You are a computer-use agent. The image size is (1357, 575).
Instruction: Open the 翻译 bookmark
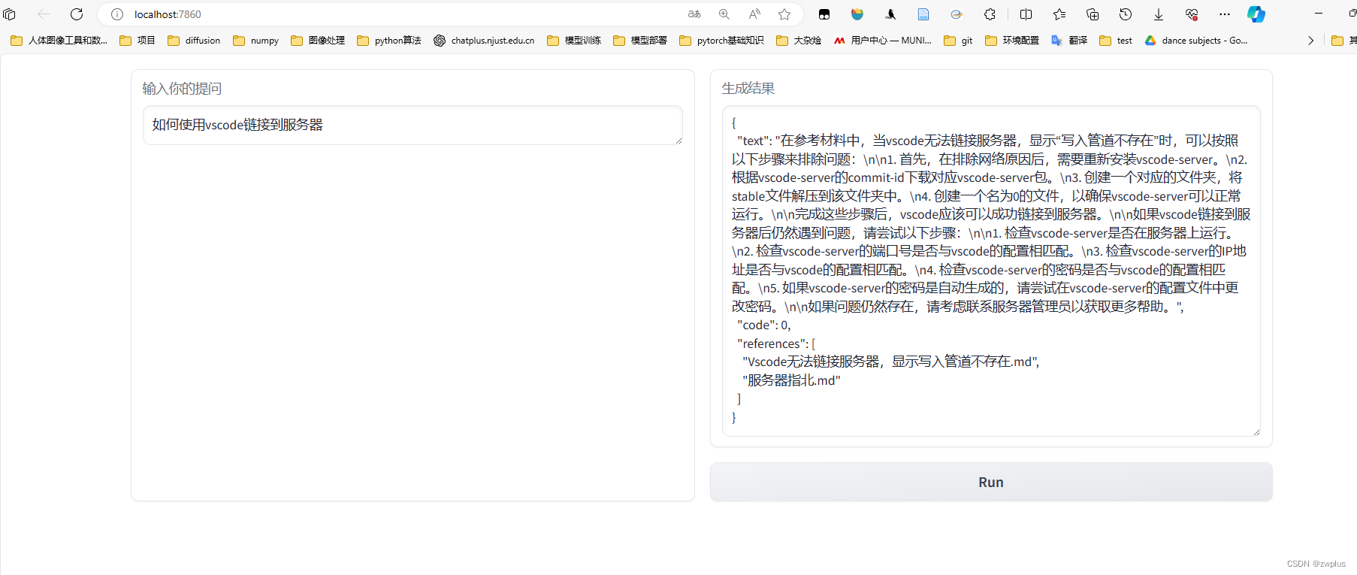(x=1069, y=41)
